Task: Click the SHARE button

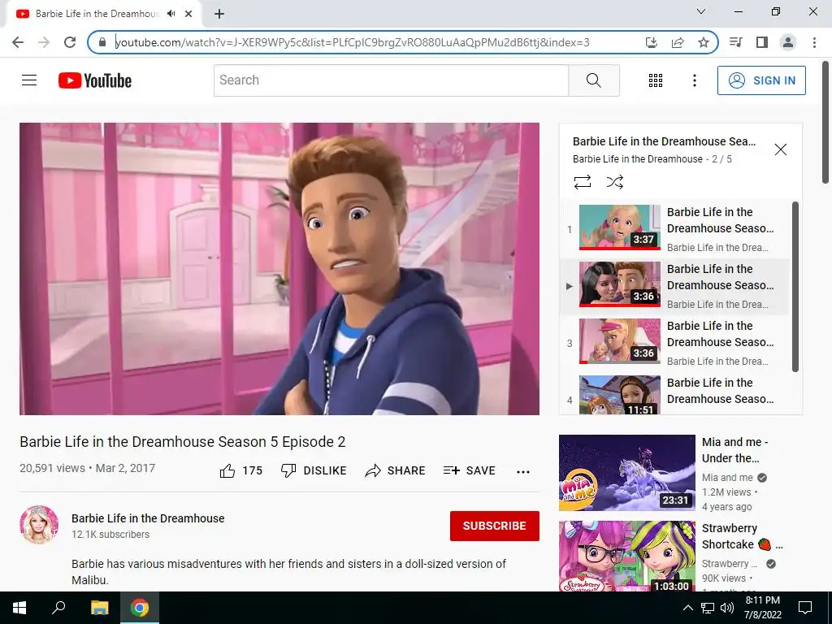Action: coord(396,470)
